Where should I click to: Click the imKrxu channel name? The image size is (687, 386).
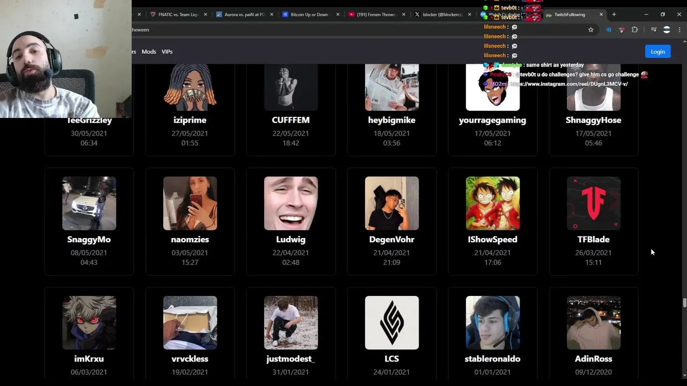[x=89, y=359]
